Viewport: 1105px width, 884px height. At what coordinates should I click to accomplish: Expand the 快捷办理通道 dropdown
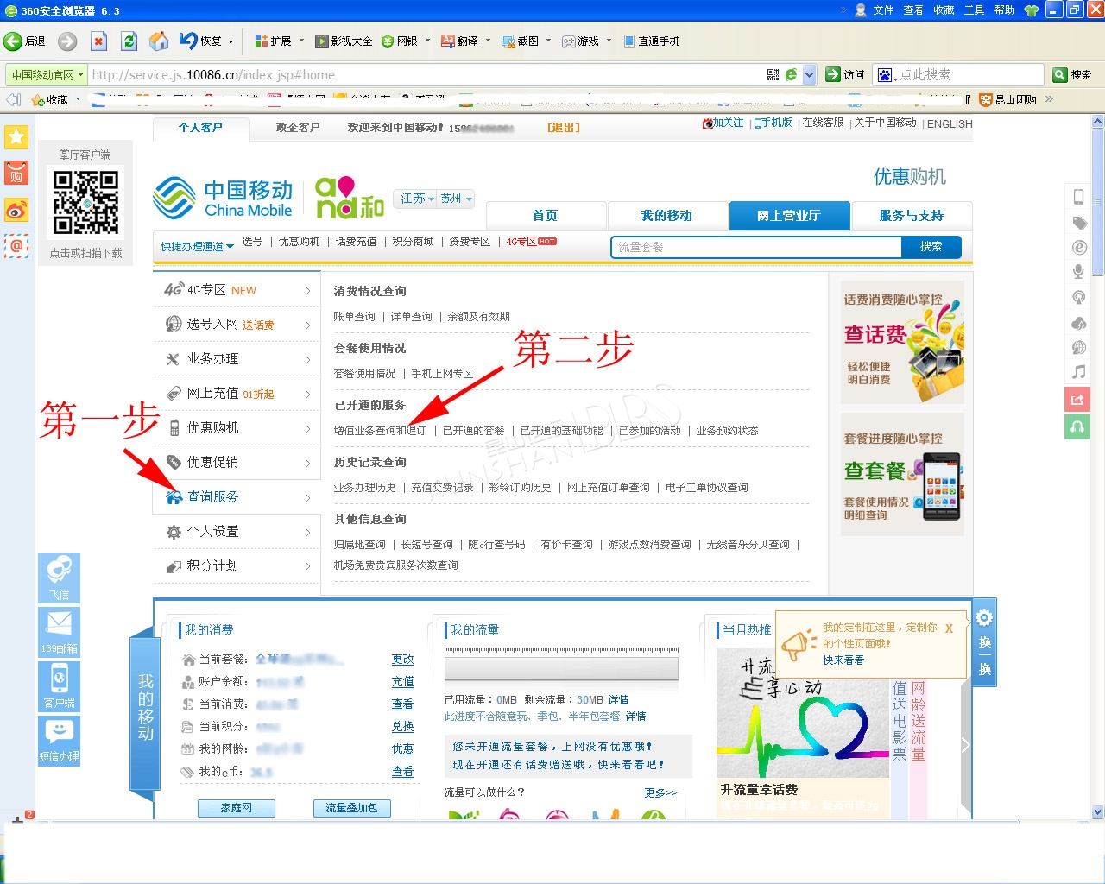197,247
